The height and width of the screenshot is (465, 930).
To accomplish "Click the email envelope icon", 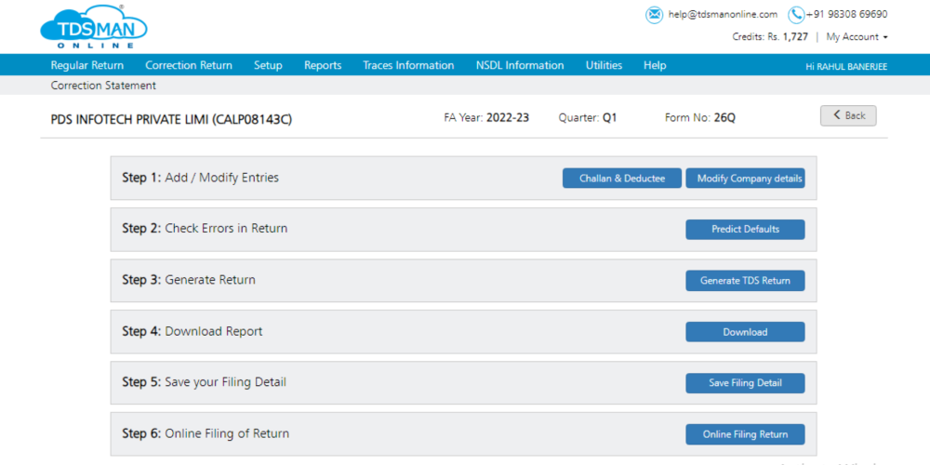I will coord(654,15).
